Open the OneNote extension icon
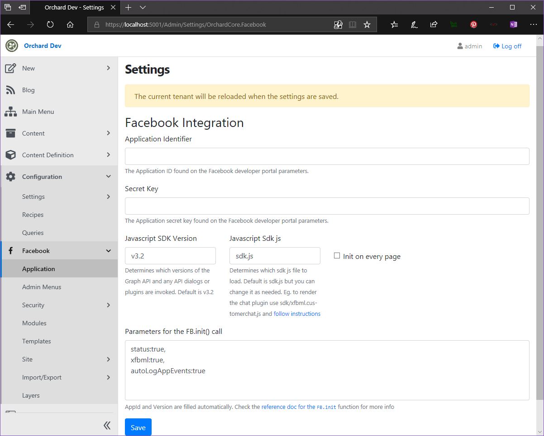 [x=513, y=25]
